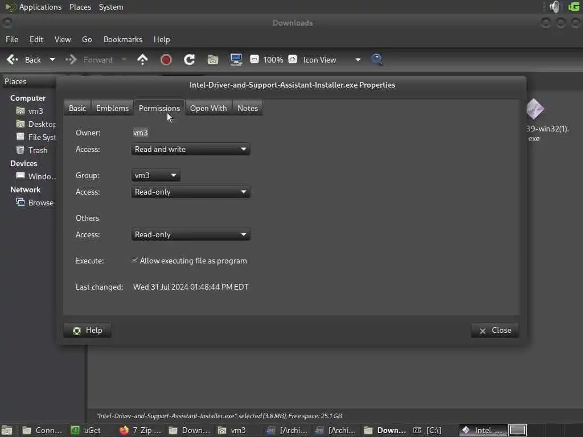This screenshot has height=437, width=583.
Task: Select Browse Network in sidebar
Action: [x=35, y=203]
